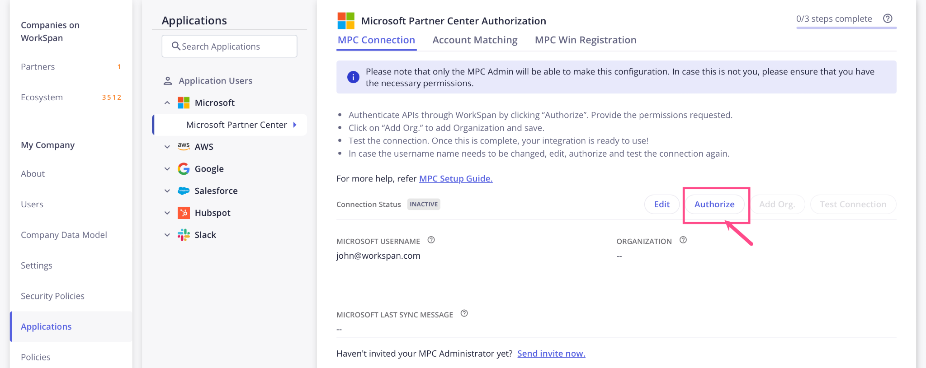
Task: Expand the Slack application group
Action: coord(167,235)
